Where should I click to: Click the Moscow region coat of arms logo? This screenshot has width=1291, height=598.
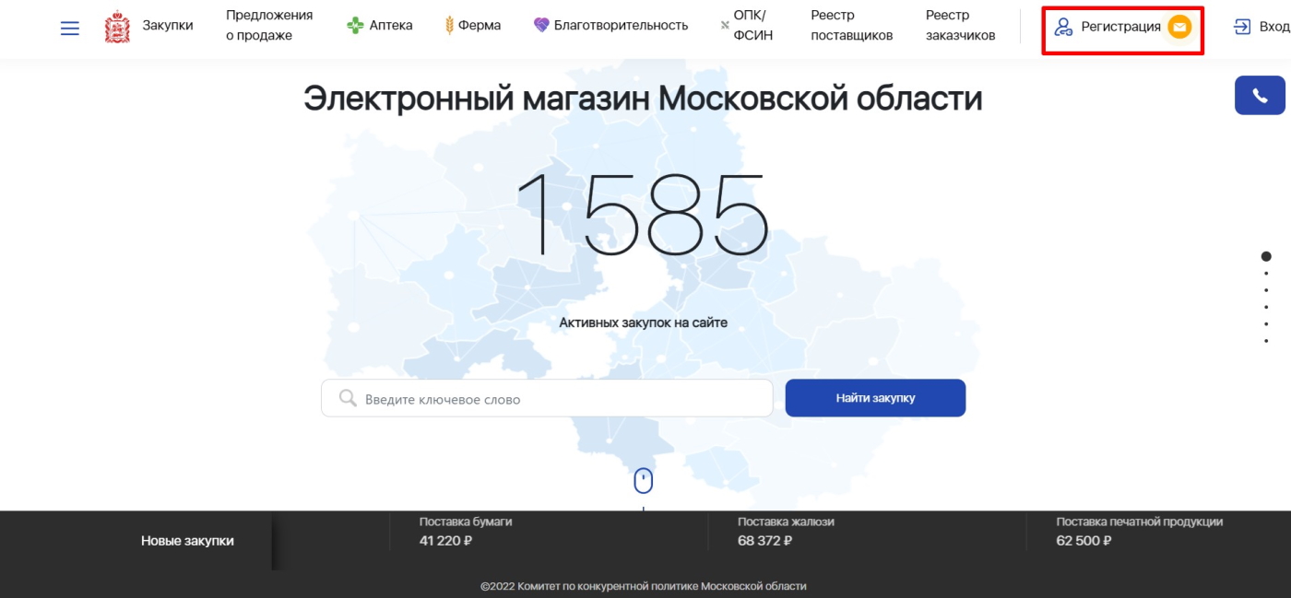pyautogui.click(x=117, y=27)
